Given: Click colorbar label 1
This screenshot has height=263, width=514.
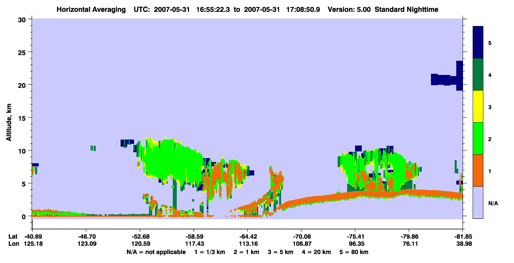Looking at the screenshot, I should click(490, 170).
